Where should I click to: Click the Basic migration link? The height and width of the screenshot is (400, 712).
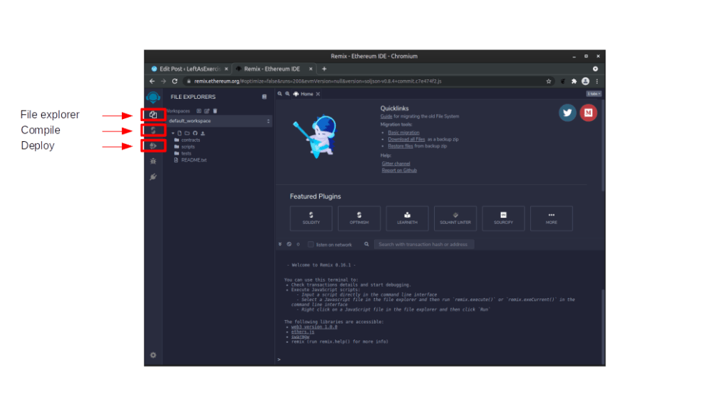coord(403,132)
